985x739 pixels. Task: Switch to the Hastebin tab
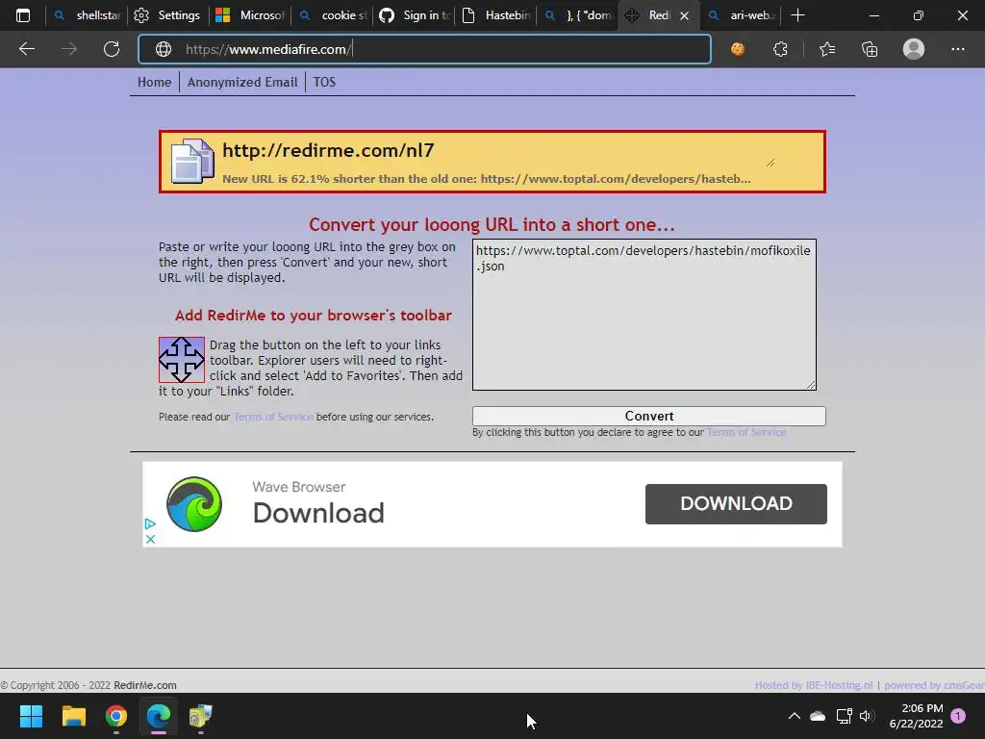click(x=495, y=15)
